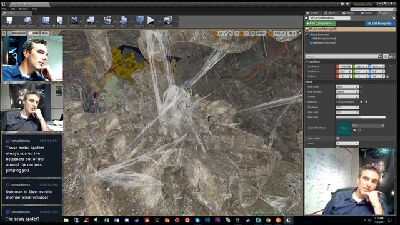Open the viewport Show menu

click(45, 33)
